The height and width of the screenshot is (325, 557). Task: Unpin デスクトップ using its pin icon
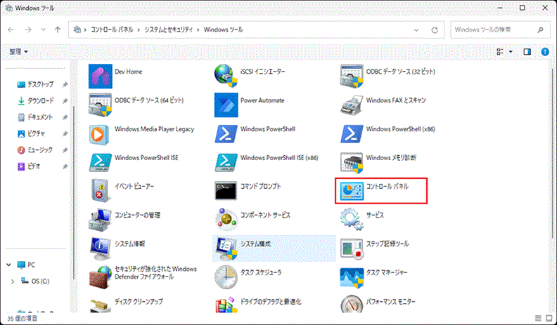click(65, 85)
